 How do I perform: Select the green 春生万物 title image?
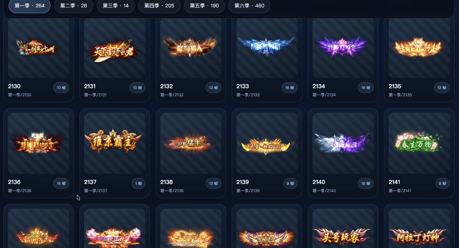point(419,143)
